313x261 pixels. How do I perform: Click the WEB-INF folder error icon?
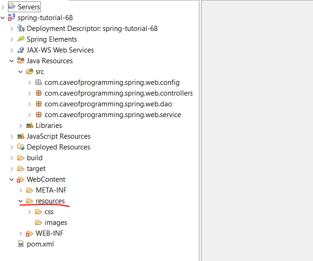click(30, 233)
